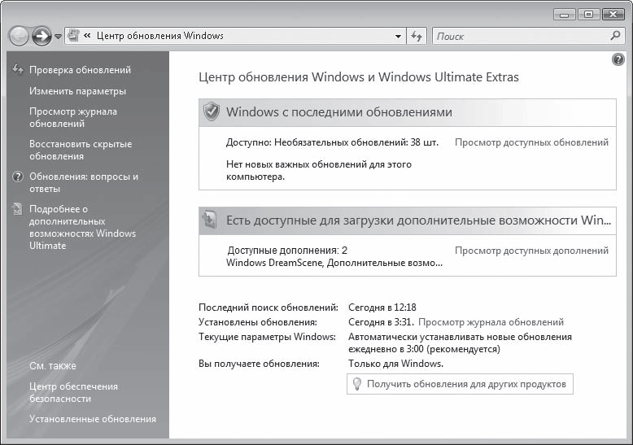The image size is (633, 445).
Task: Select Проверка обновлений in the sidebar
Action: 80,70
